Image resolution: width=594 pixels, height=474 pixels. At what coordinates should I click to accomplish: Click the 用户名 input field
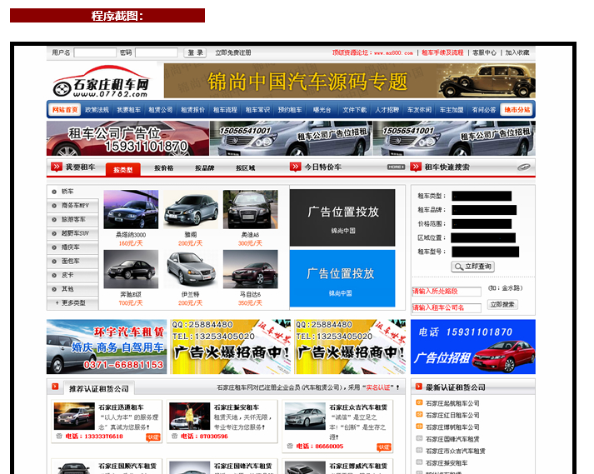[x=95, y=52]
